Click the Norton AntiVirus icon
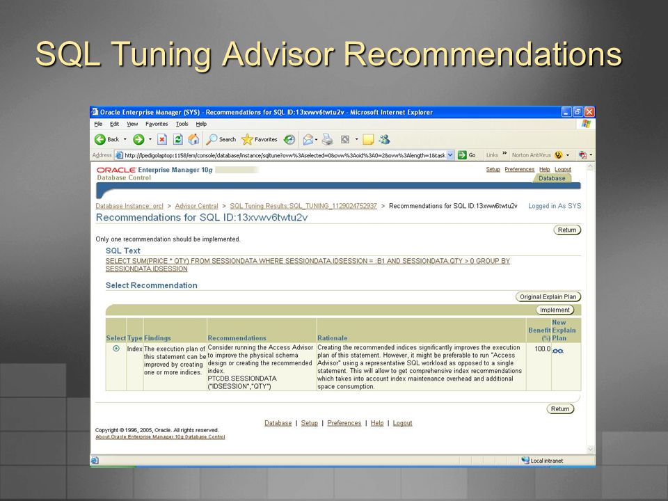 pos(559,155)
